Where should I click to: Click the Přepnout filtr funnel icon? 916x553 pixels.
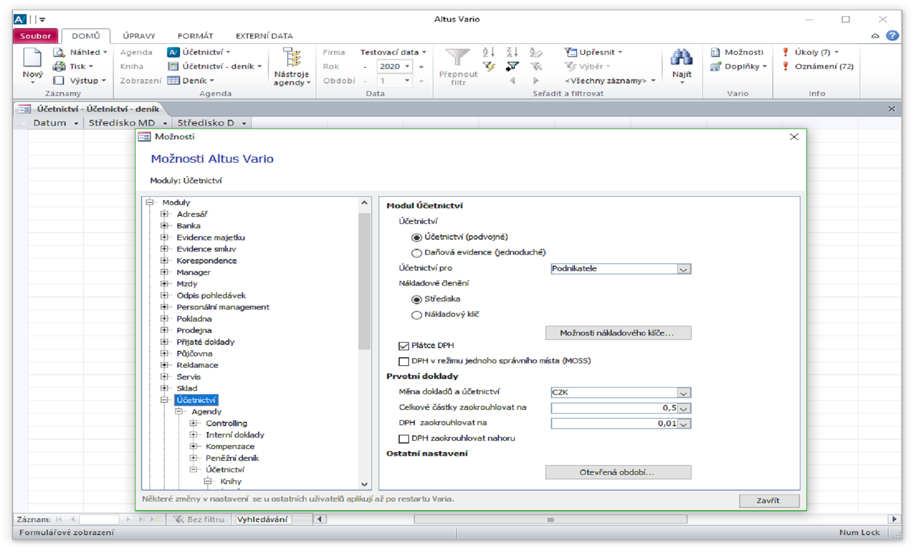(458, 58)
